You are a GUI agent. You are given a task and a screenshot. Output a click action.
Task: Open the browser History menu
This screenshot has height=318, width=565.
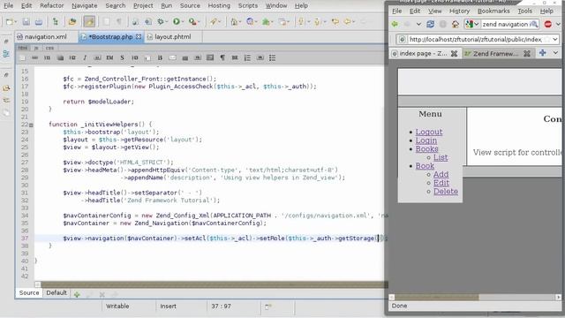(x=459, y=11)
